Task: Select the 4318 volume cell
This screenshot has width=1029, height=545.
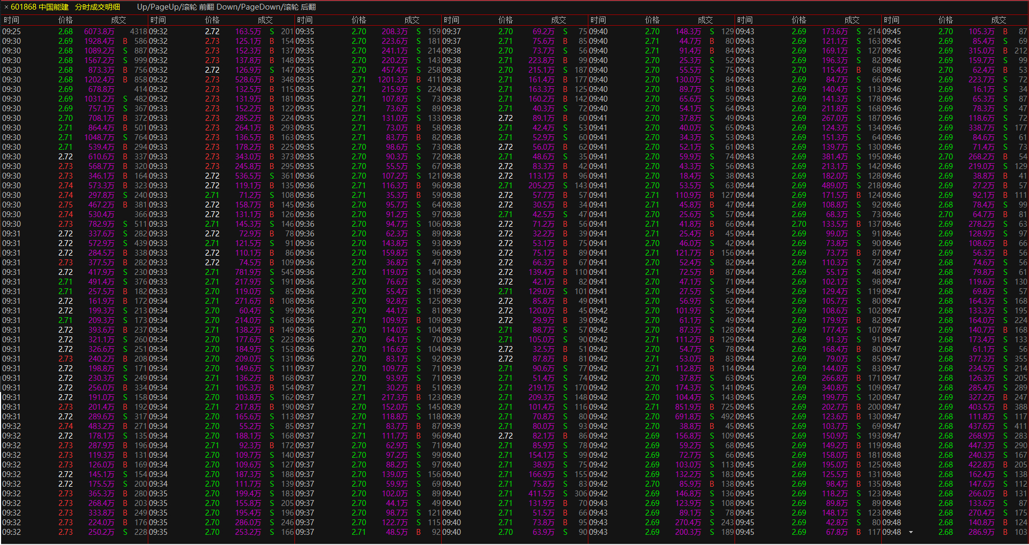Action: tap(139, 32)
